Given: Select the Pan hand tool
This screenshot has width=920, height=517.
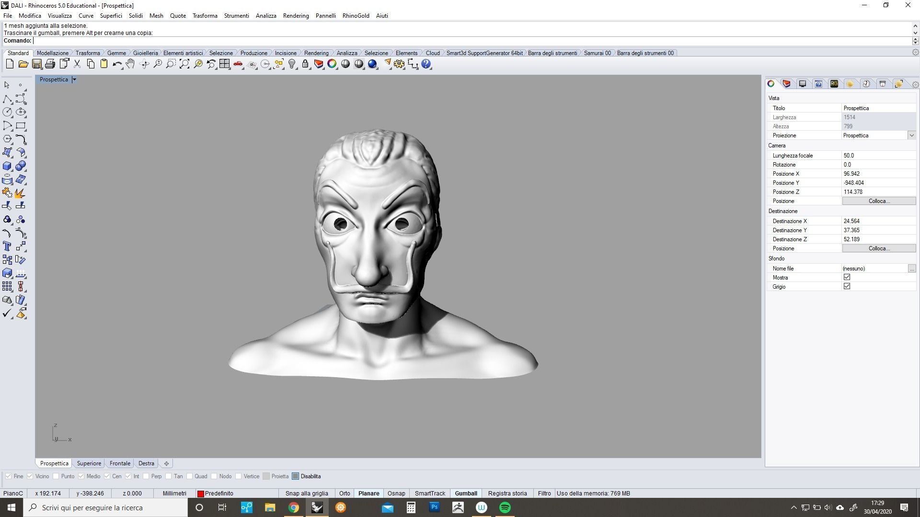Looking at the screenshot, I should click(130, 64).
